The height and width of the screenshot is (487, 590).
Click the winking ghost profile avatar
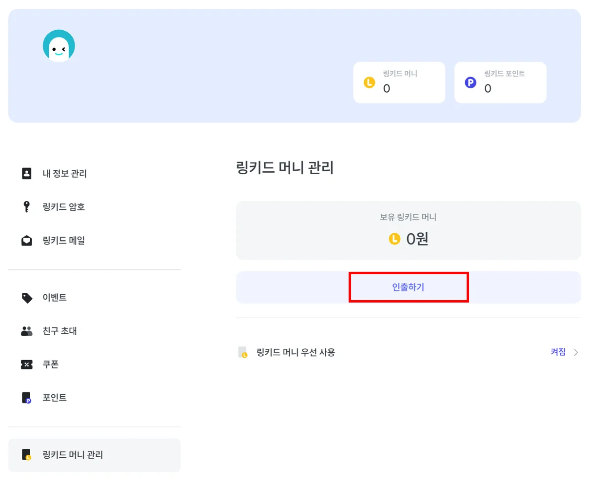coord(59,46)
